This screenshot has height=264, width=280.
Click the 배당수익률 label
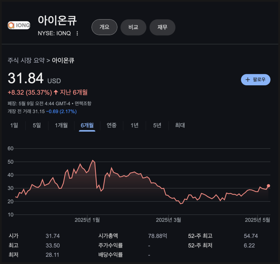click(x=110, y=255)
